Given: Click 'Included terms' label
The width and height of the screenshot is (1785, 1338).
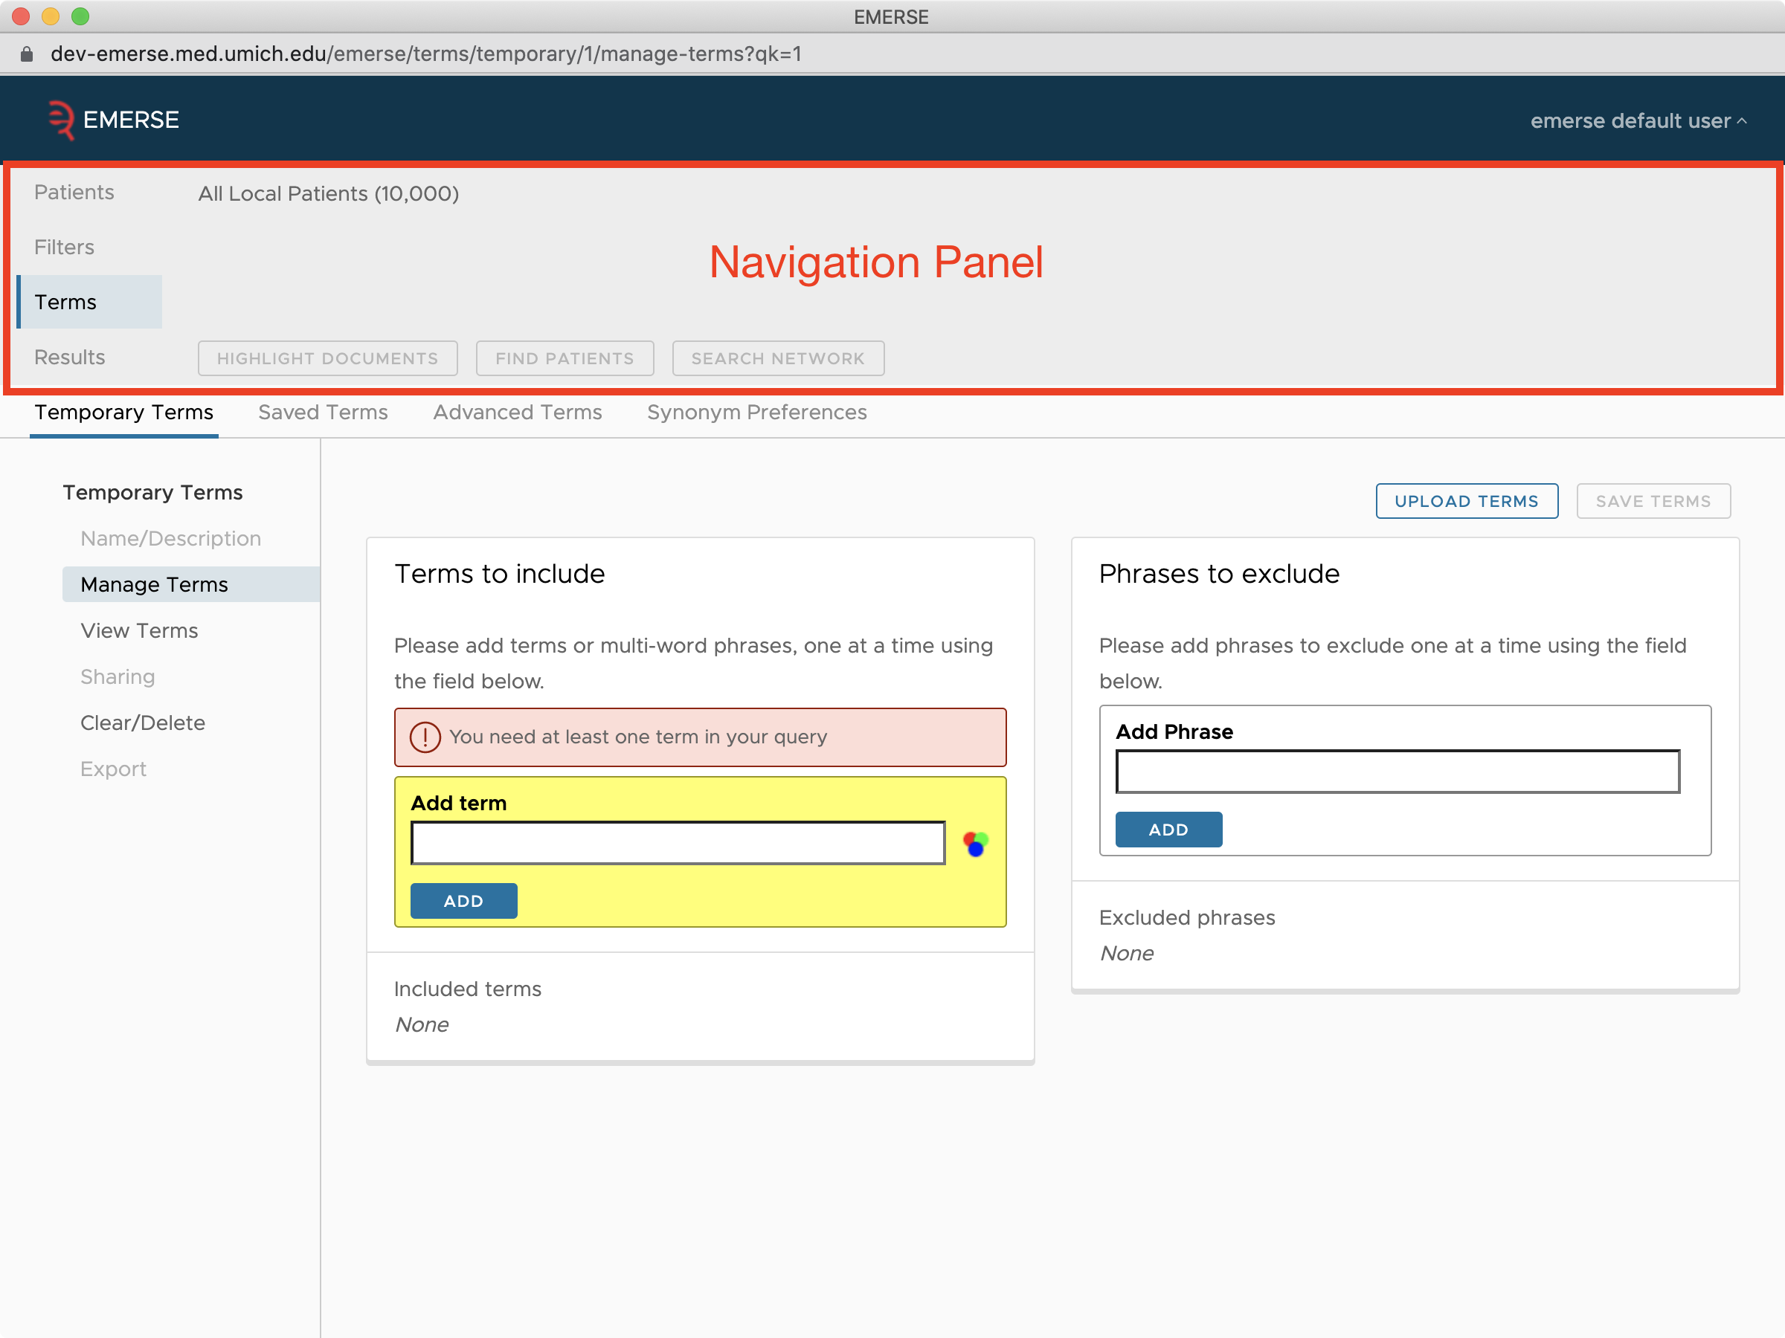Looking at the screenshot, I should coord(467,989).
